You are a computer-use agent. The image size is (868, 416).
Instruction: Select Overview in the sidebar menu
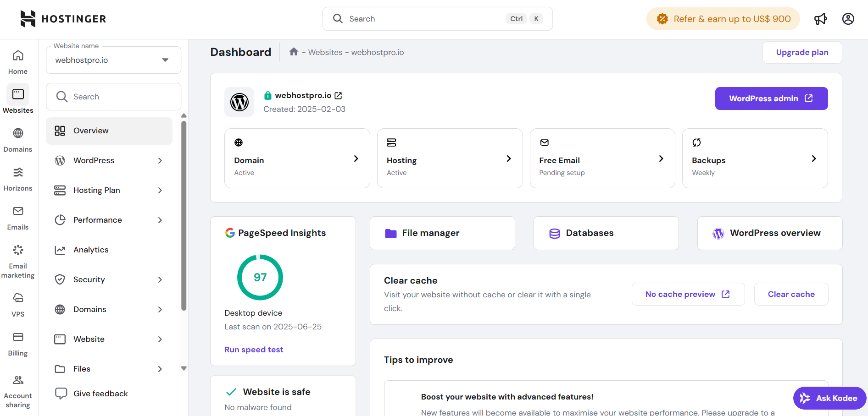coord(109,131)
